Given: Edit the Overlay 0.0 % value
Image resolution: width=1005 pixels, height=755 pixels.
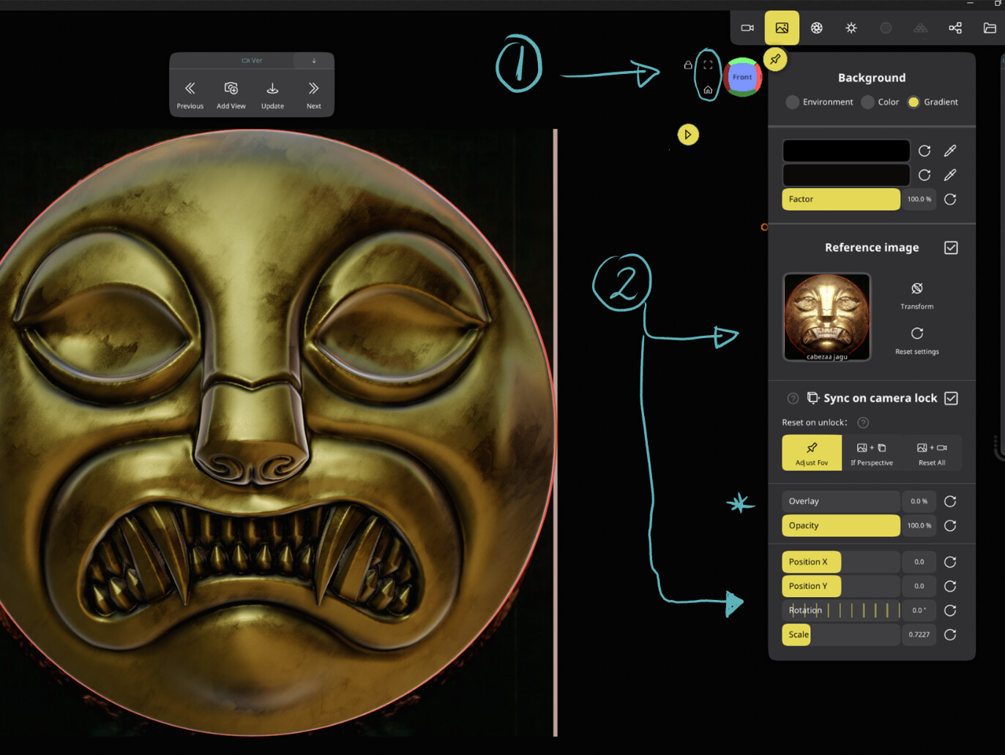Looking at the screenshot, I should (x=919, y=501).
